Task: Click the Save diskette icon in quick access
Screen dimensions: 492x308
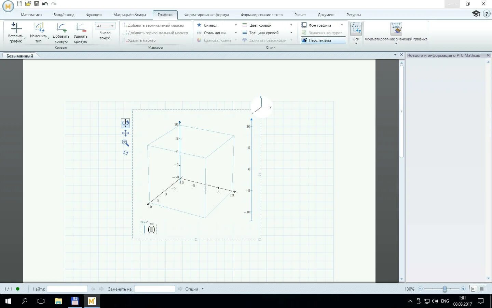Action: pyautogui.click(x=37, y=4)
